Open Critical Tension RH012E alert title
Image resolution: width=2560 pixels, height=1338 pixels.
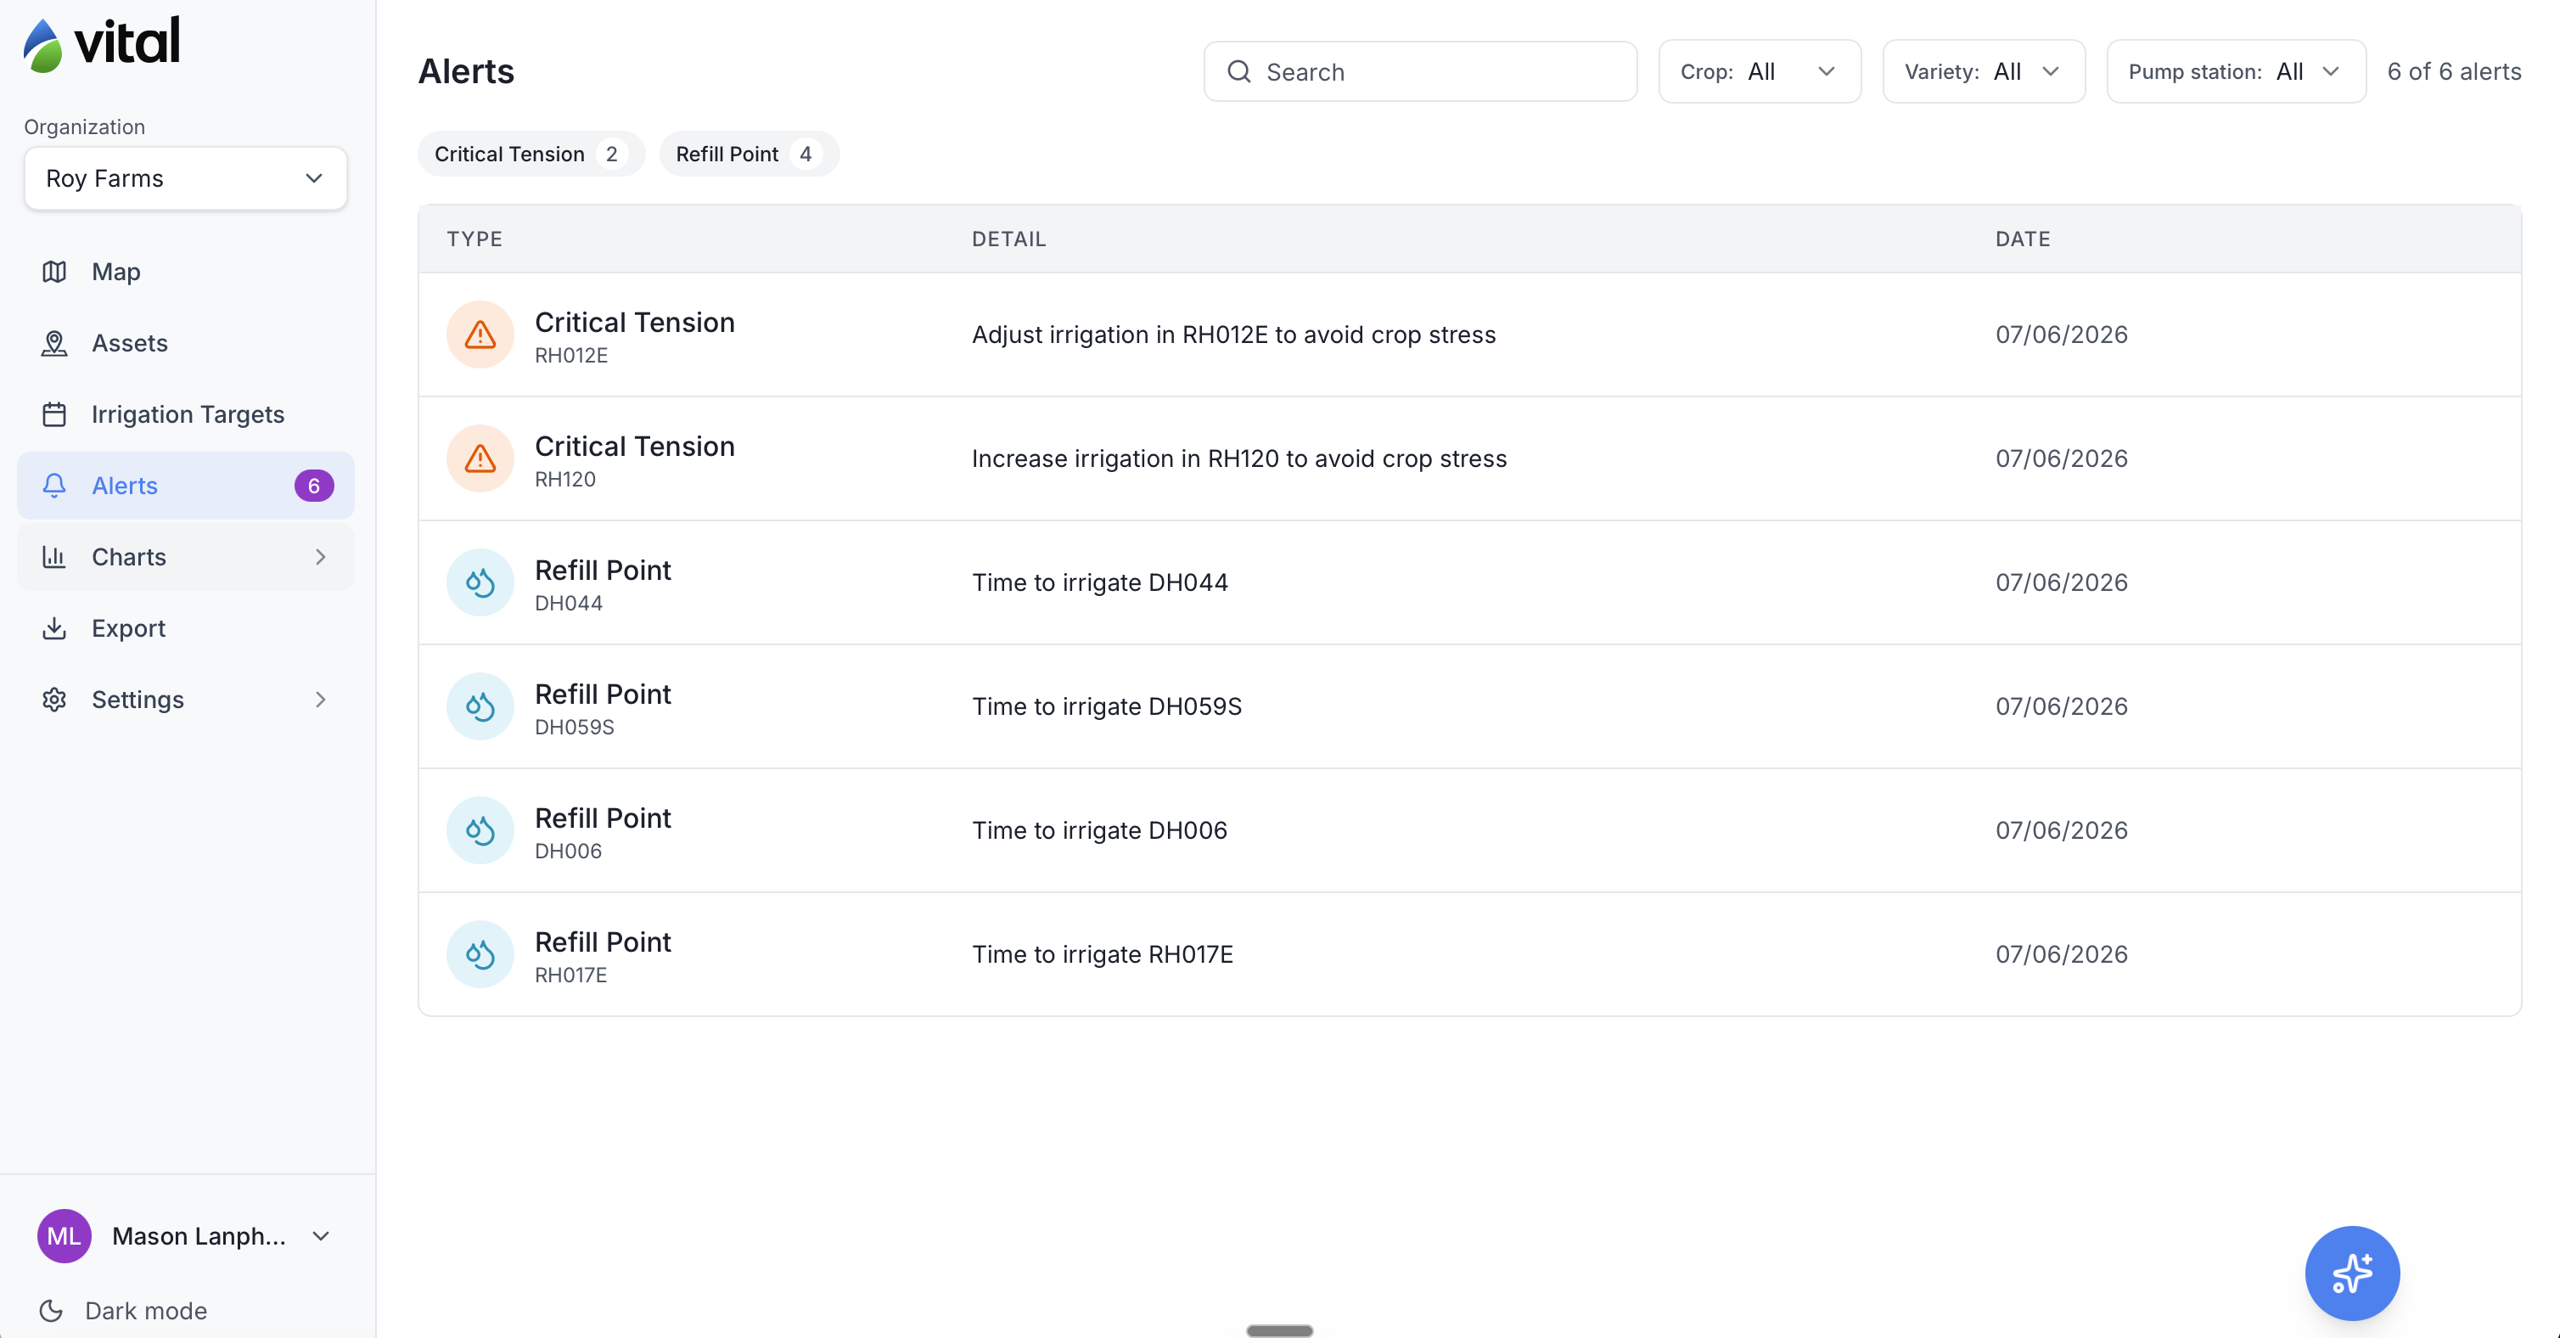pos(634,323)
